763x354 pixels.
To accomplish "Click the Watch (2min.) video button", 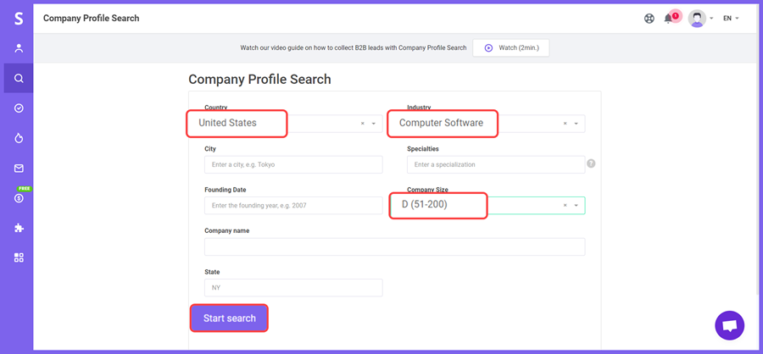I will pyautogui.click(x=511, y=48).
